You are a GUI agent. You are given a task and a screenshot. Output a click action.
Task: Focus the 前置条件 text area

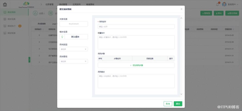[136, 42]
